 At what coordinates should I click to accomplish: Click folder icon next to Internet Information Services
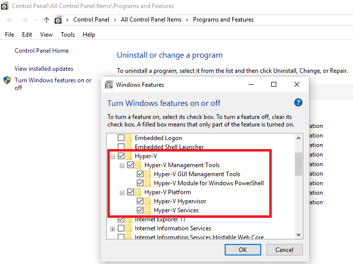[128, 228]
